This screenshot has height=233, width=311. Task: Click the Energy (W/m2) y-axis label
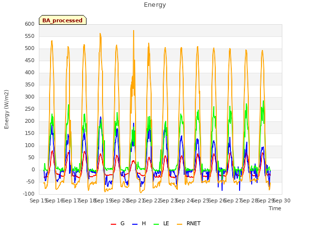[x=6, y=109]
